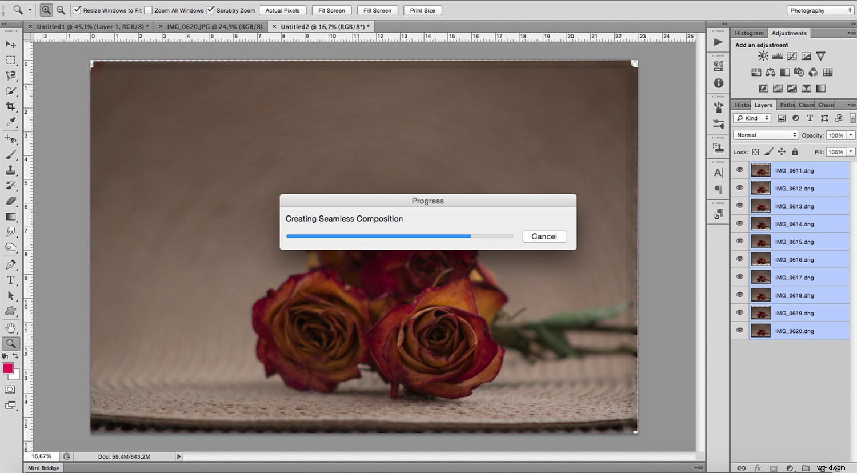The width and height of the screenshot is (857, 473).
Task: Open the layer blending mode dropdown showing Normal
Action: 765,134
